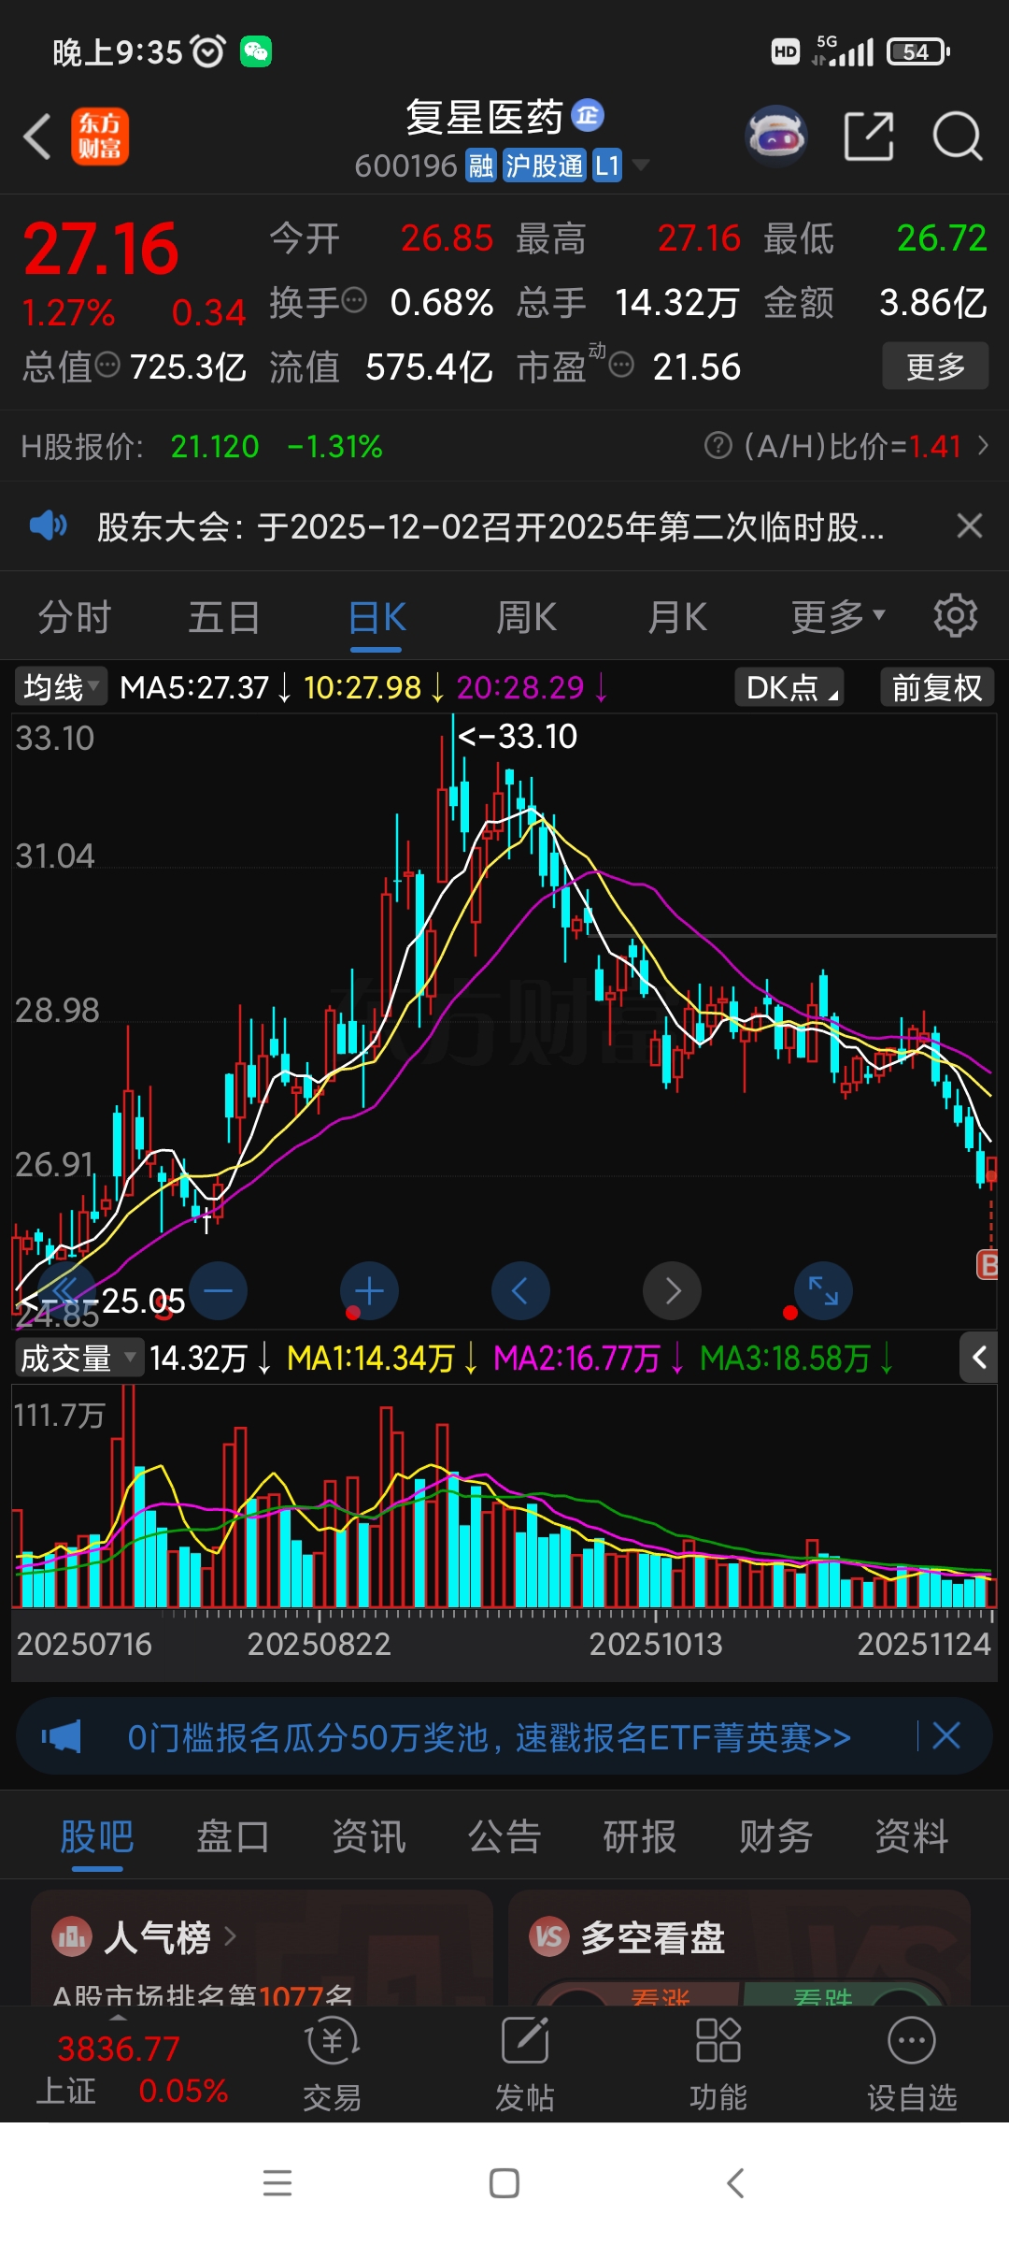Switch to 分时 chart tab

coord(75,618)
